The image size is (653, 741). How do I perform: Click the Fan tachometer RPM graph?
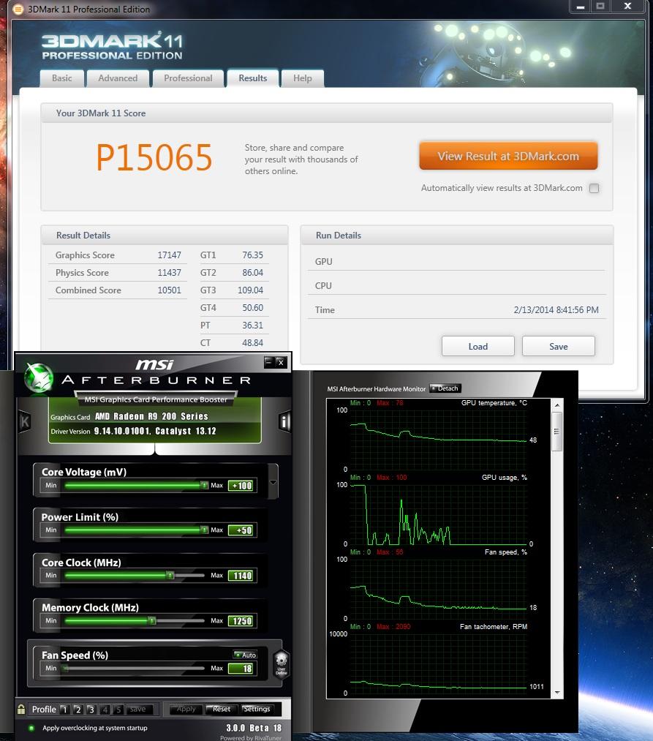tap(438, 663)
